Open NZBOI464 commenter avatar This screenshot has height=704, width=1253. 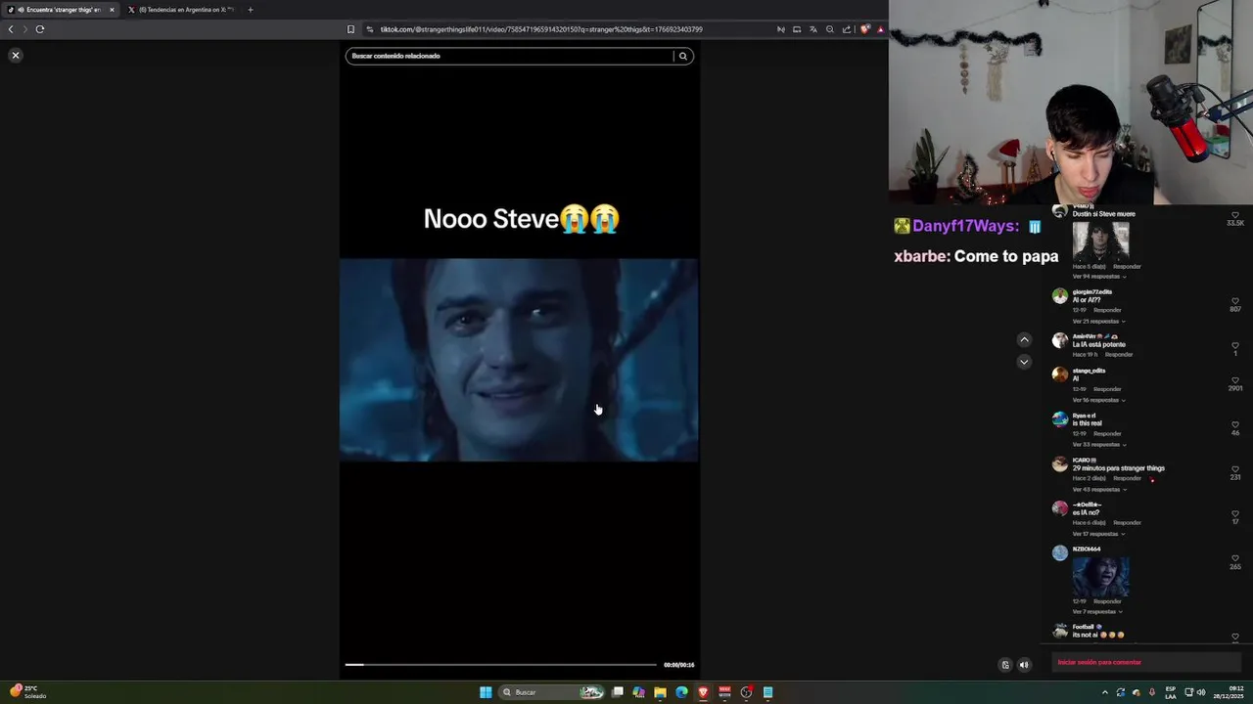click(x=1059, y=553)
